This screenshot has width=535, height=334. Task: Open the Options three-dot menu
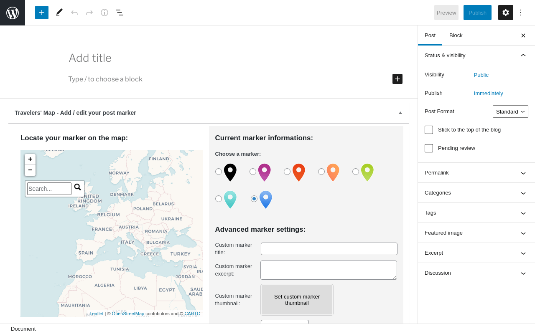[x=521, y=13]
